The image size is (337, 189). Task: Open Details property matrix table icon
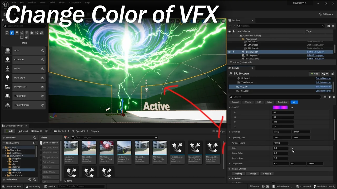coord(325,97)
